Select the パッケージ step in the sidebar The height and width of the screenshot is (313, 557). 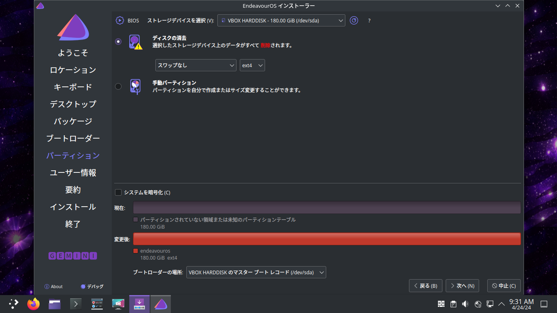73,121
